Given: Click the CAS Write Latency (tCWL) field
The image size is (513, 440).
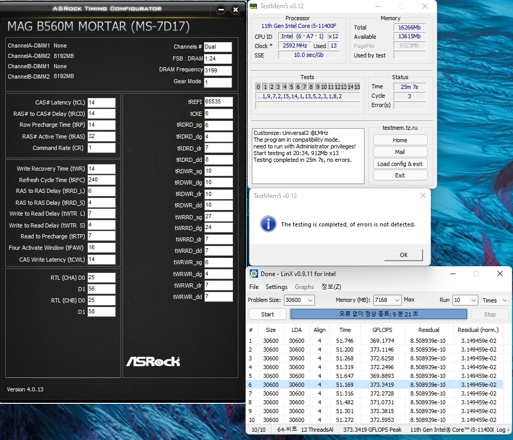Looking at the screenshot, I should 101,260.
